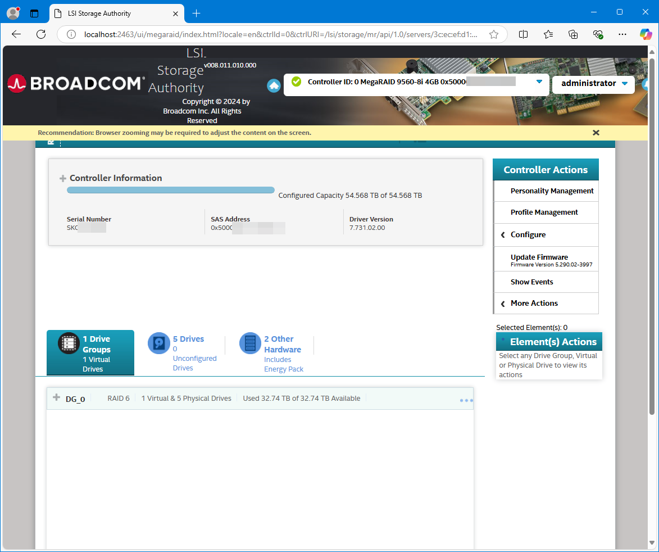Expand the Controller Information panel
The image size is (659, 552).
62,178
